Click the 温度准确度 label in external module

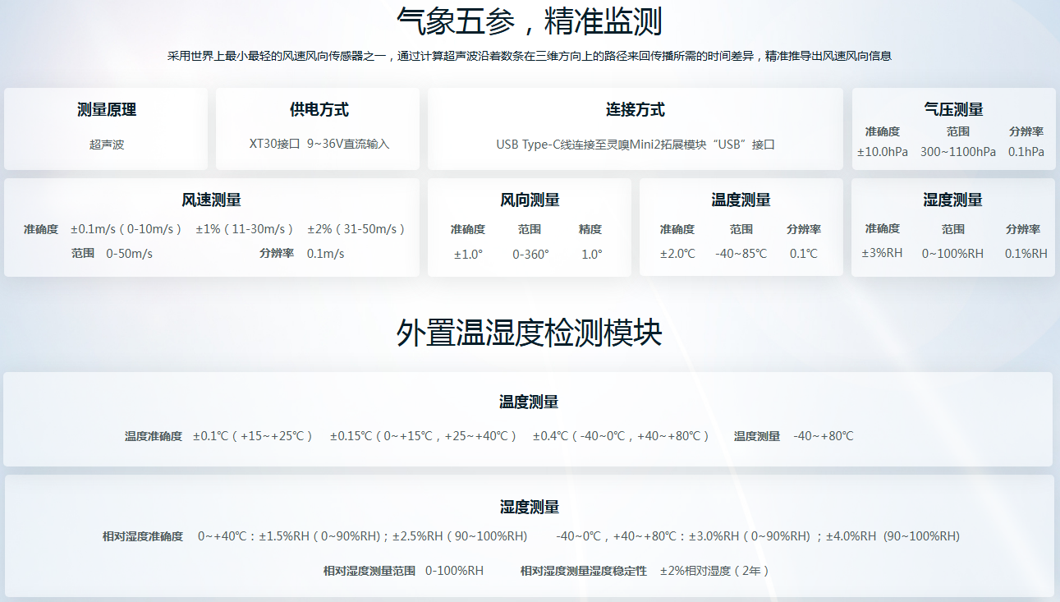click(x=154, y=436)
